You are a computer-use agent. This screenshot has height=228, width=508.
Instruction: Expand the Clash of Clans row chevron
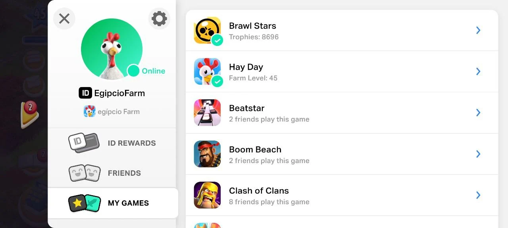pos(478,195)
